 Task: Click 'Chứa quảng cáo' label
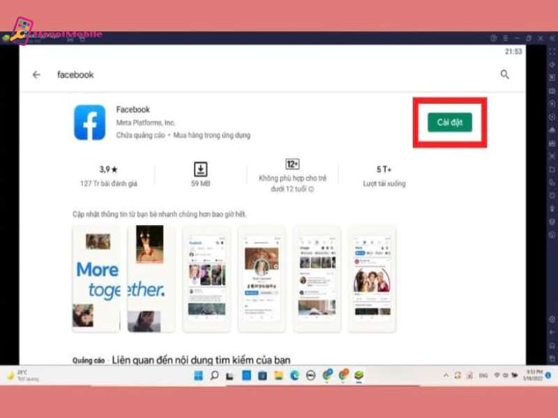[x=141, y=135]
